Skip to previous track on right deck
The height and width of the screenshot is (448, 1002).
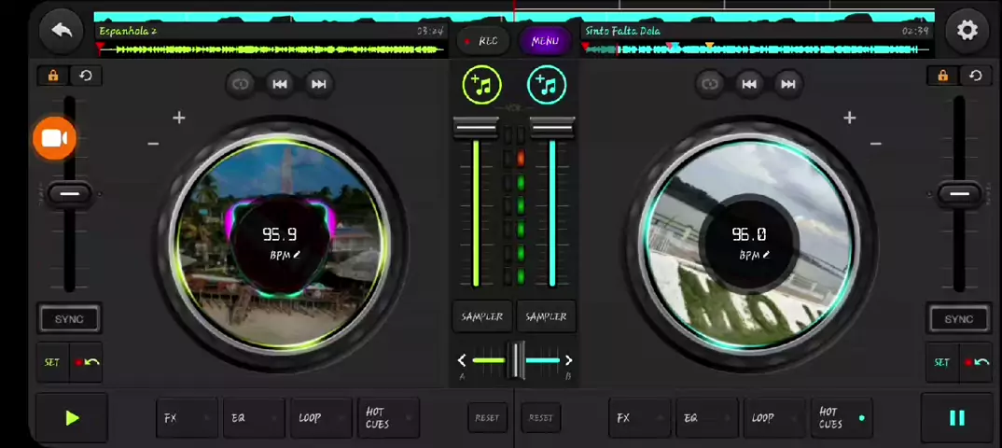coord(749,84)
